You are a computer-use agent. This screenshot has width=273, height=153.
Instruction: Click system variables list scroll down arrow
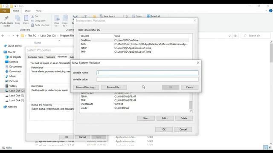pyautogui.click(x=191, y=111)
